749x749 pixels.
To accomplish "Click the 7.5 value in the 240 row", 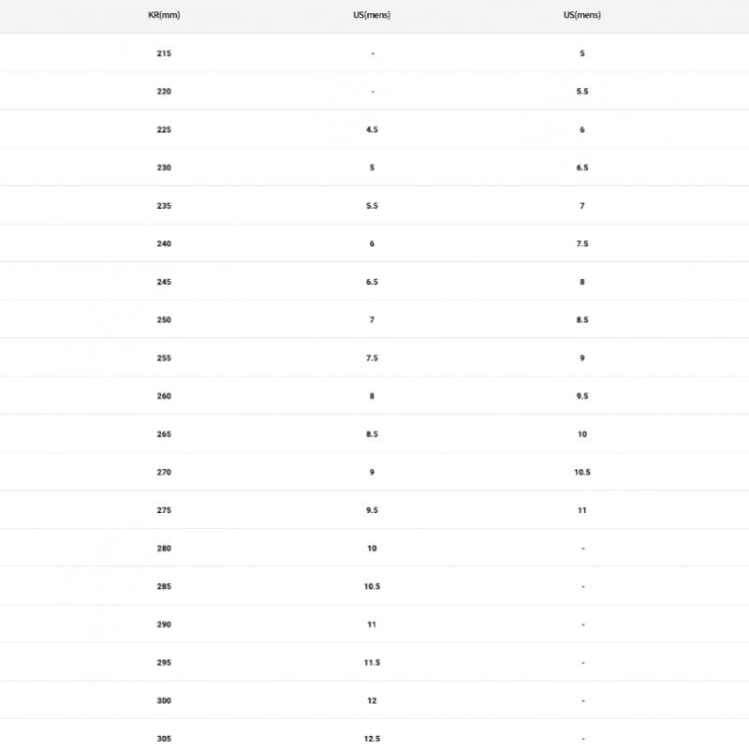I will (582, 243).
